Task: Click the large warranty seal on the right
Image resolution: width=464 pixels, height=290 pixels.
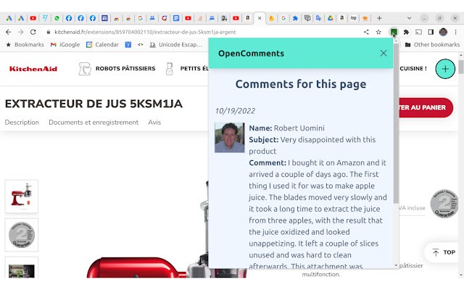Action: (x=444, y=204)
